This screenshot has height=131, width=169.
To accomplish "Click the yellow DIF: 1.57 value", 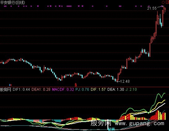I will tap(98, 90).
